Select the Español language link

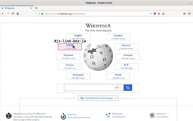[x=118, y=36]
